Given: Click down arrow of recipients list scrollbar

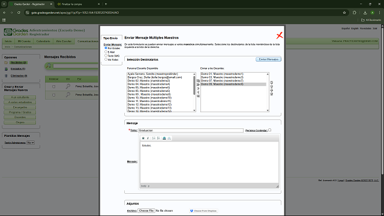Looking at the screenshot, I should pyautogui.click(x=268, y=110).
